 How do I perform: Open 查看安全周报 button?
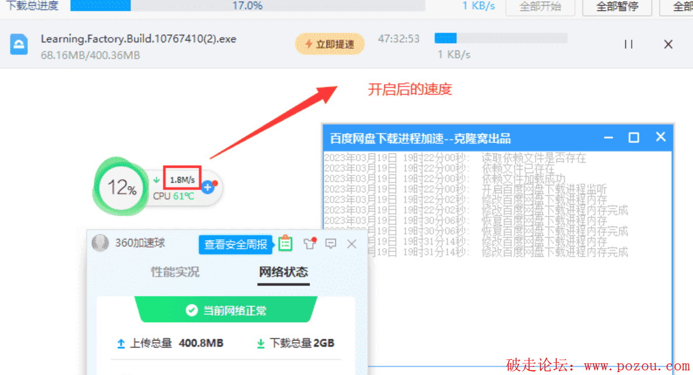pos(235,244)
